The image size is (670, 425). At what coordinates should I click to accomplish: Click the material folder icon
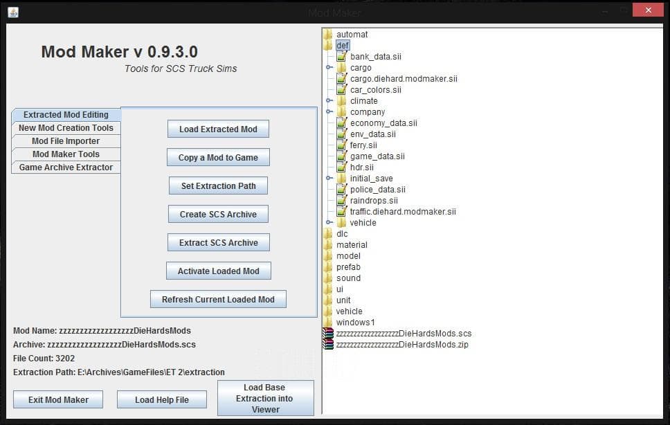point(328,245)
